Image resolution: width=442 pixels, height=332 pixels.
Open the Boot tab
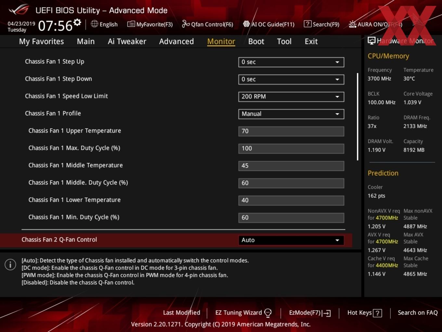(256, 41)
